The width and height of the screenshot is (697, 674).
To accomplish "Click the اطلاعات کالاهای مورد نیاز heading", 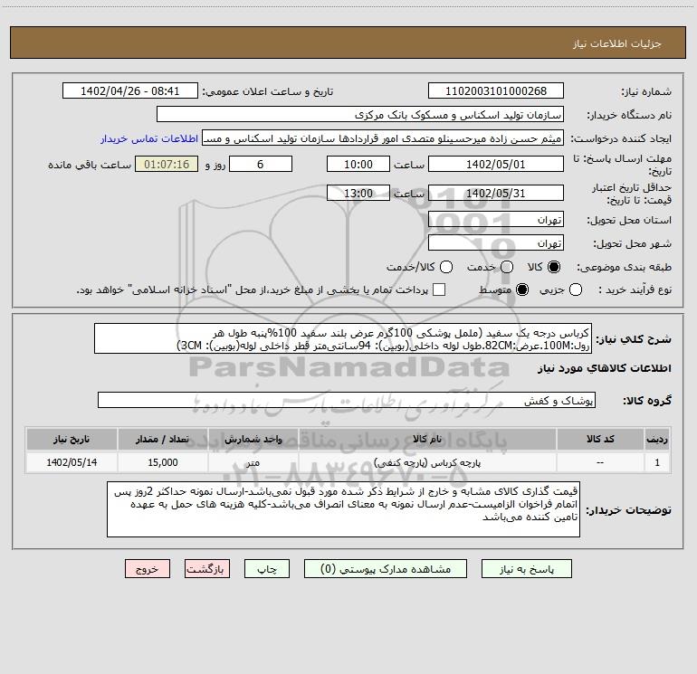I will [x=605, y=368].
